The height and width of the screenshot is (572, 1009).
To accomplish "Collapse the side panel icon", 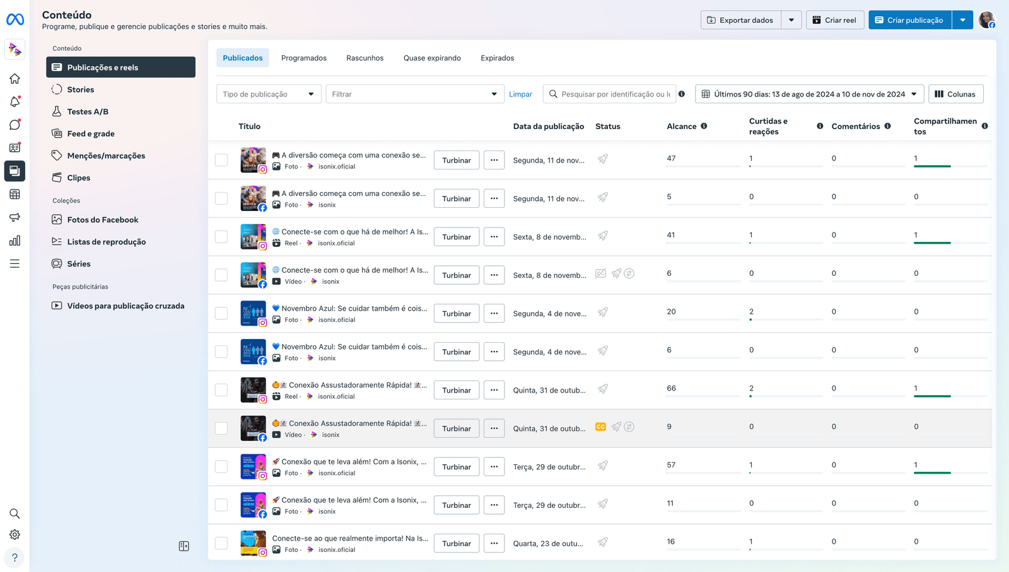I will 184,546.
